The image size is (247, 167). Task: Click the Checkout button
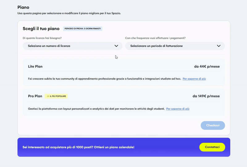click(213, 125)
